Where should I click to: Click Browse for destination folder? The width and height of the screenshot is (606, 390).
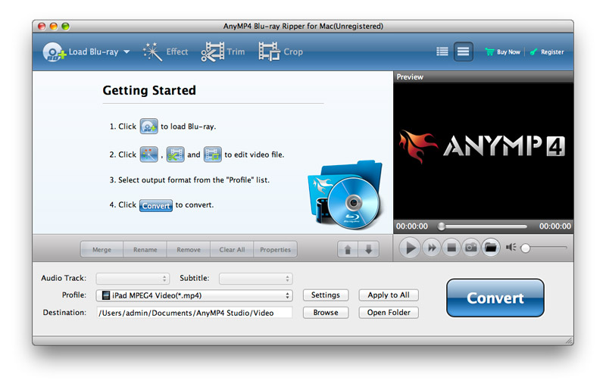point(326,313)
